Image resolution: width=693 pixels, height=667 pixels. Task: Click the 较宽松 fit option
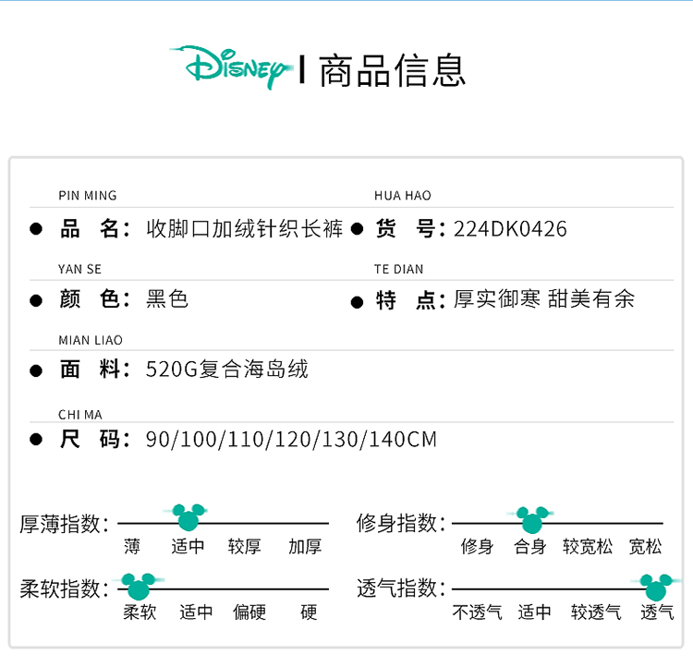point(588,547)
